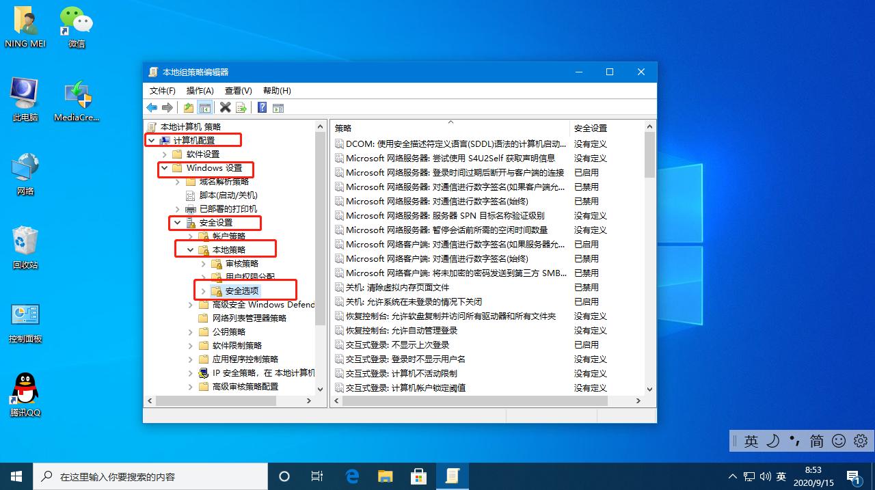Click the Export List toolbar icon

coord(241,107)
